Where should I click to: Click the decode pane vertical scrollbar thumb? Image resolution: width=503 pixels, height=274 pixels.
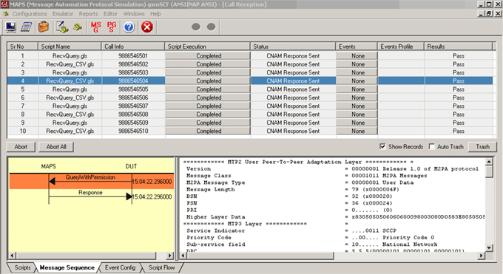point(489,171)
